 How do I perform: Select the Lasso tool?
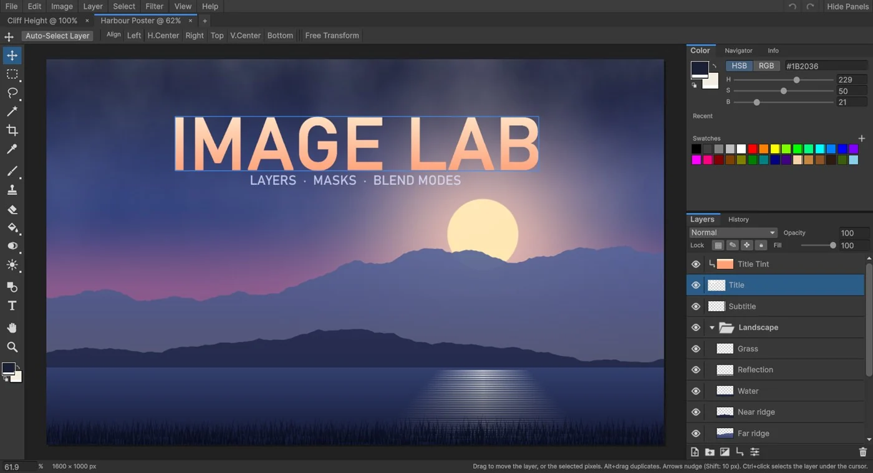[12, 93]
